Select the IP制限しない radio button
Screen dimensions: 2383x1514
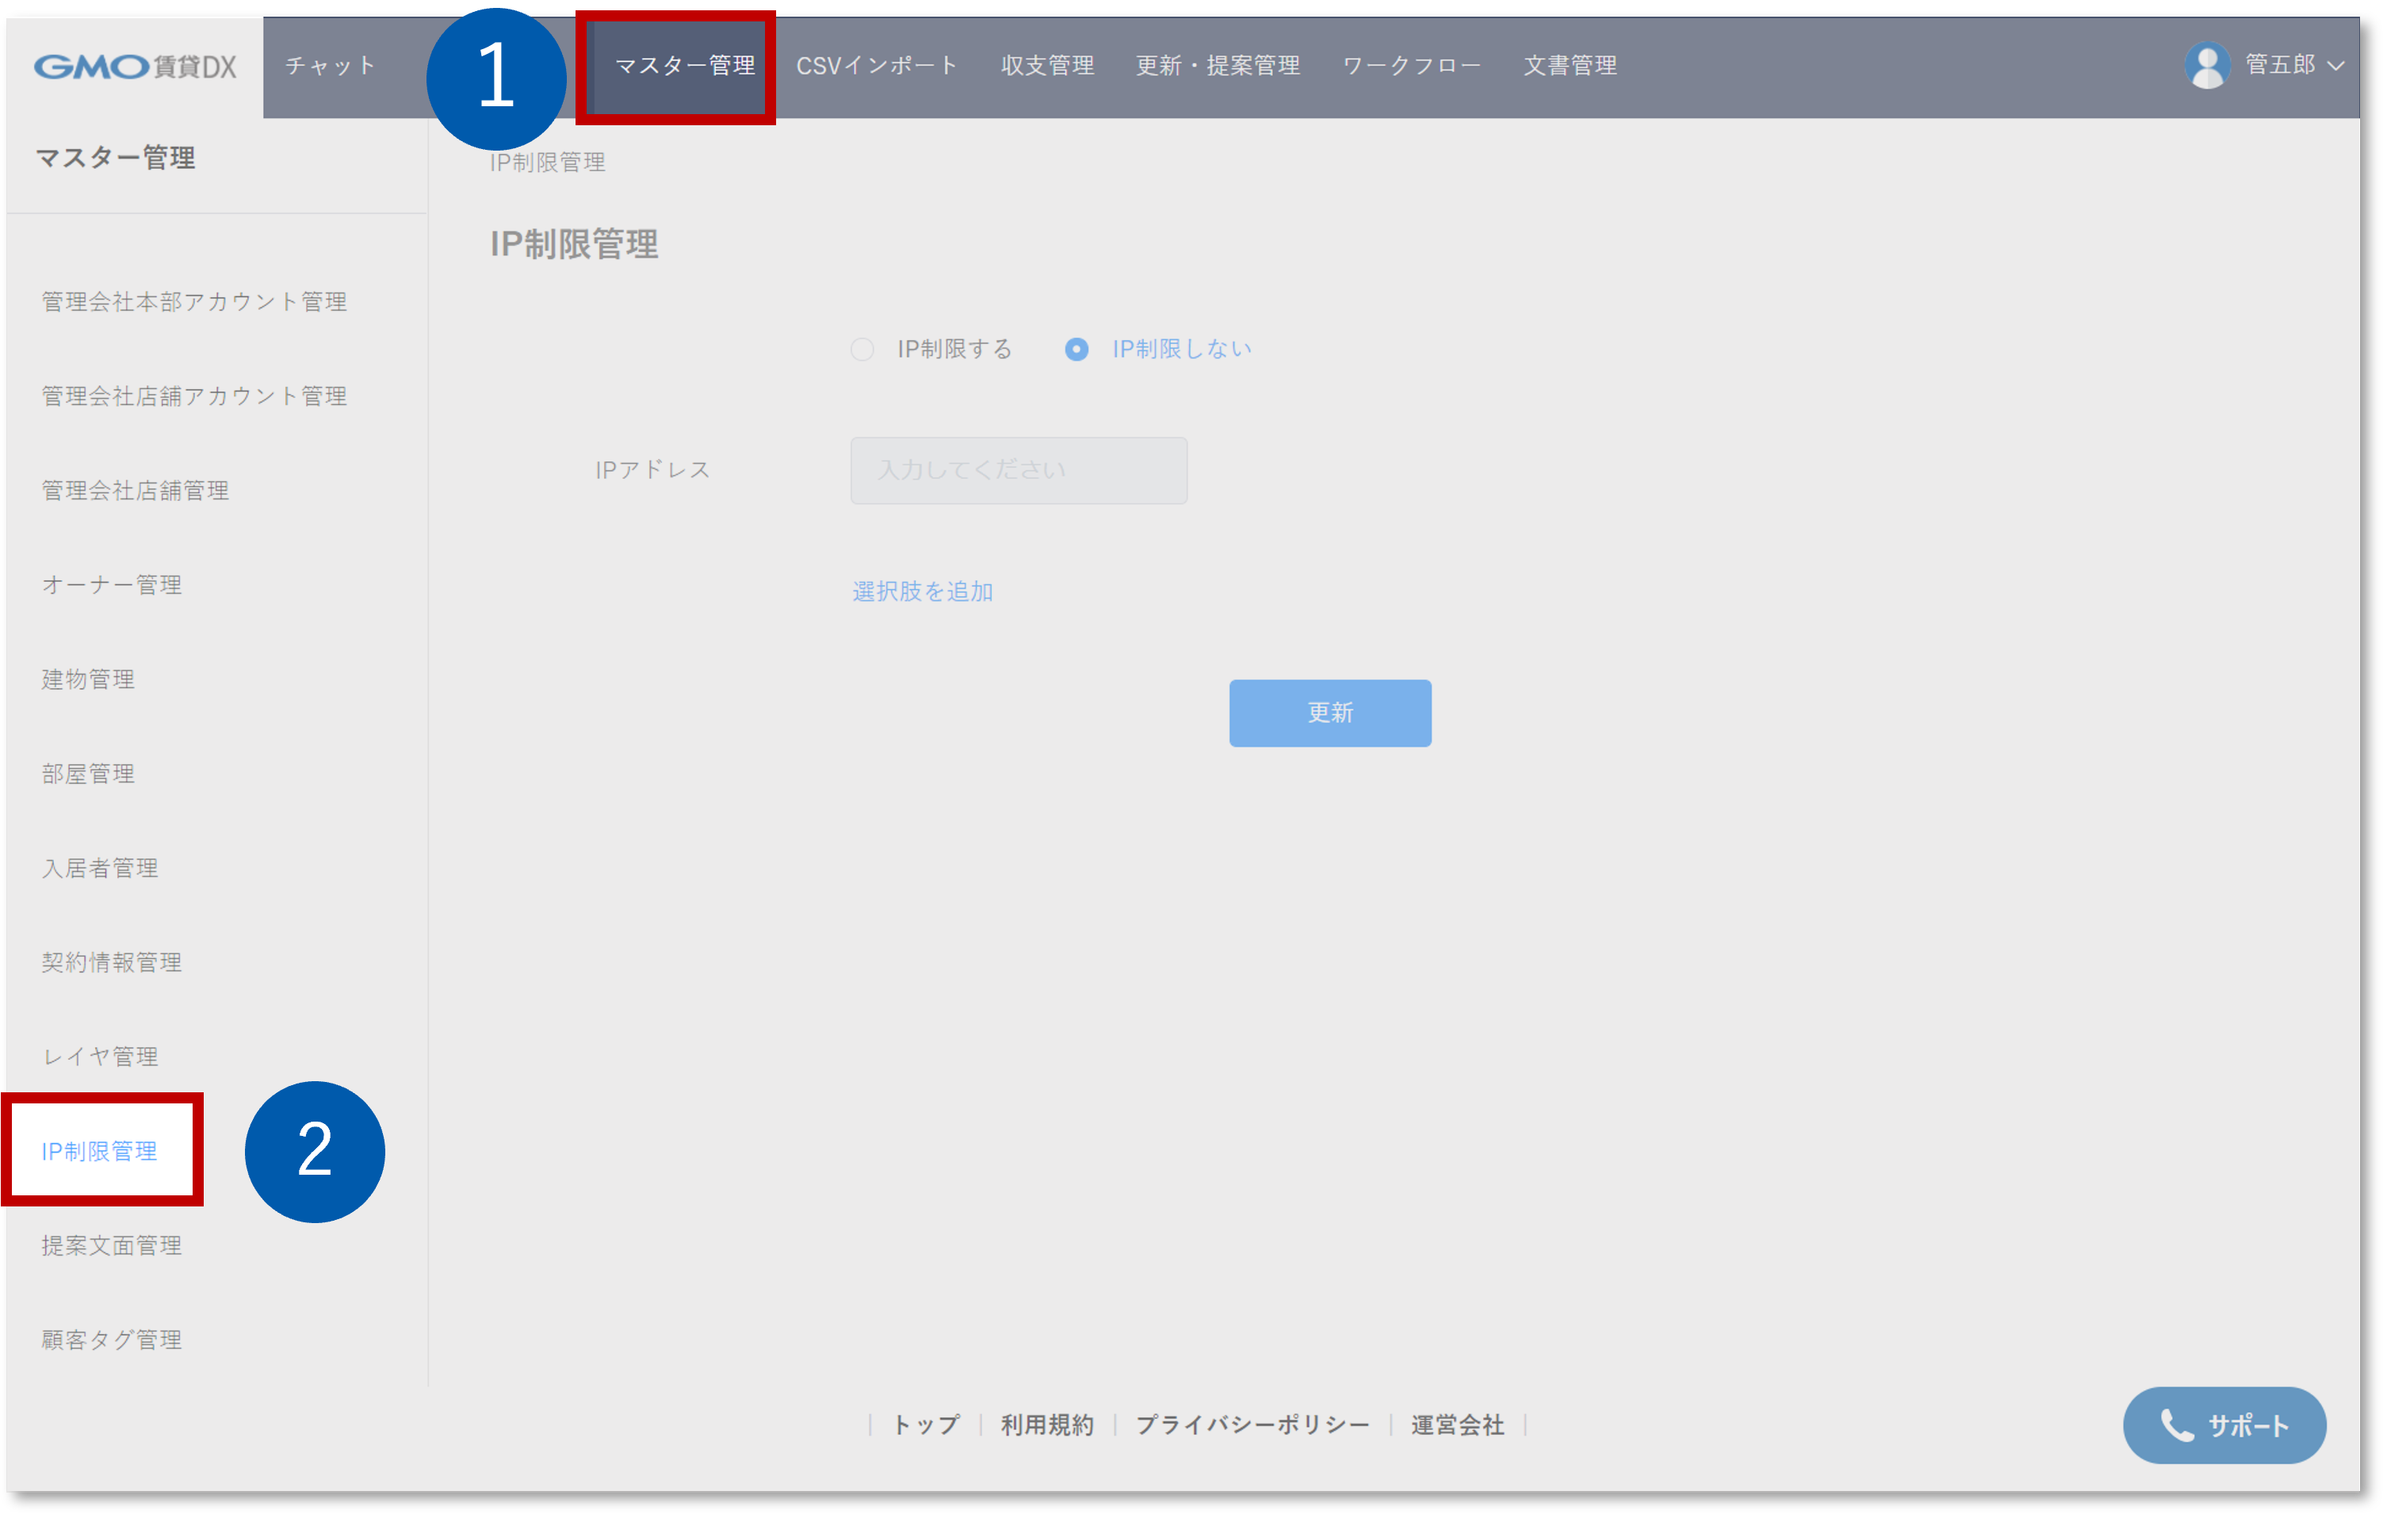[x=1076, y=350]
